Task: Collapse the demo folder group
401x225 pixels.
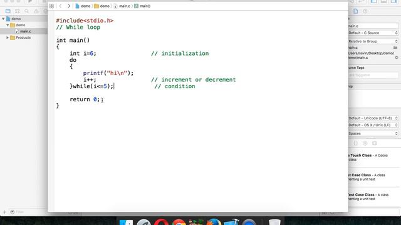Action: (8, 25)
